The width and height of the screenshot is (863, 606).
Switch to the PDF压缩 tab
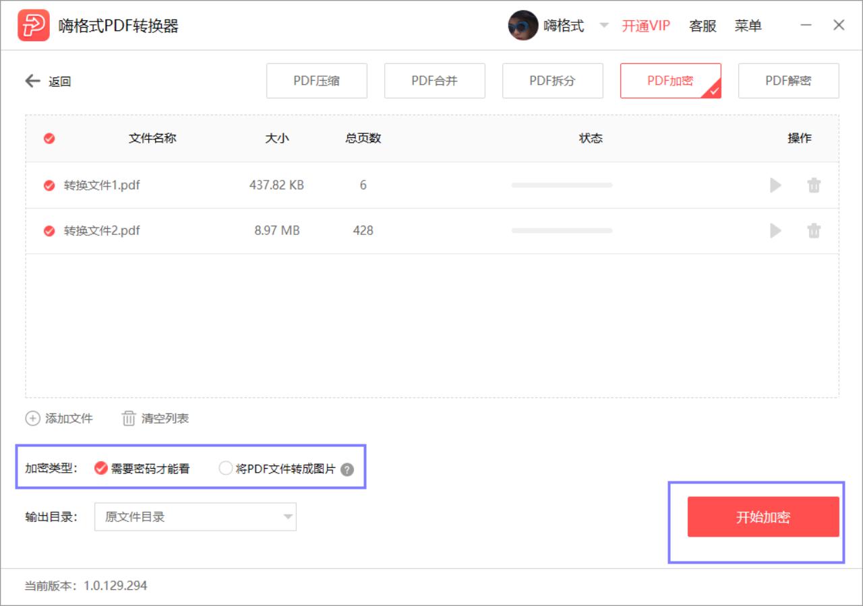[317, 80]
